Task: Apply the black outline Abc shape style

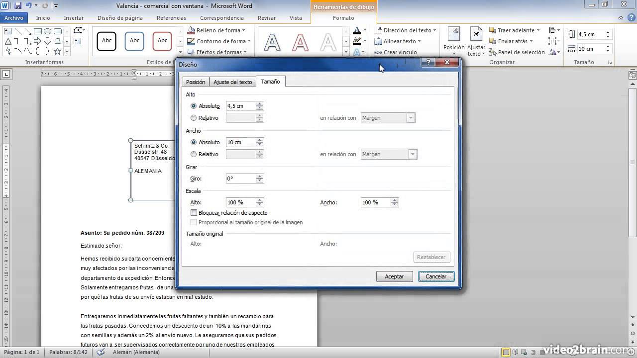Action: tap(106, 41)
